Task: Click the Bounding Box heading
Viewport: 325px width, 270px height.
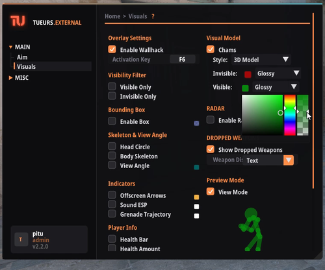Action: pos(127,110)
